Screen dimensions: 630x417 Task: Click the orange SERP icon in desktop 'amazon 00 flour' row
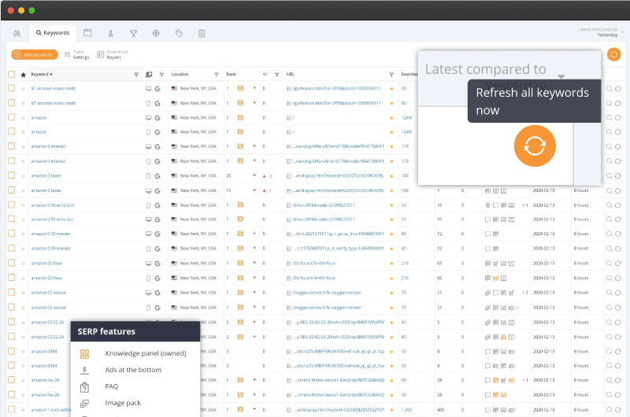240,264
